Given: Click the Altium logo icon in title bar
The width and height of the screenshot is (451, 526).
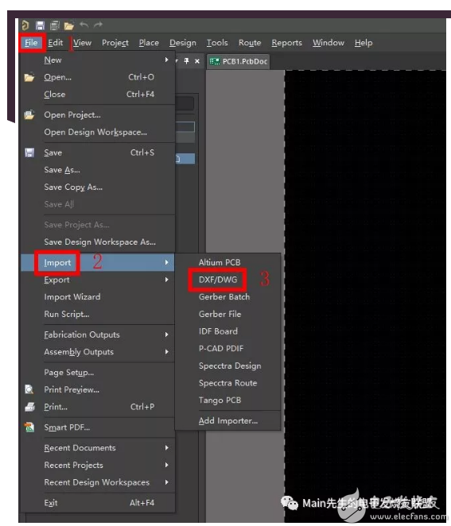Looking at the screenshot, I should tap(25, 25).
